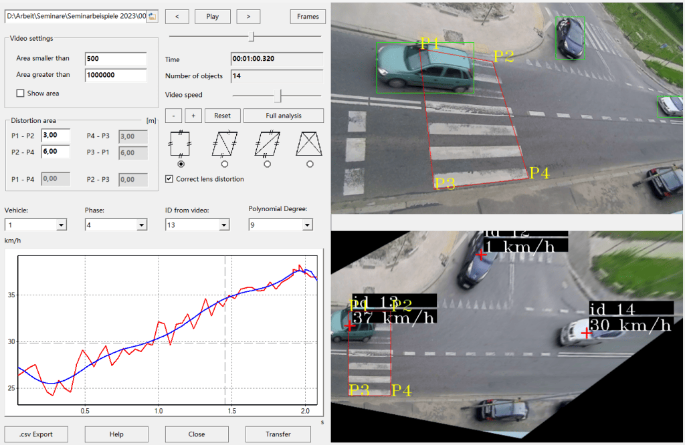The height and width of the screenshot is (445, 685).
Task: Click the .csv Export button
Action: (x=37, y=434)
